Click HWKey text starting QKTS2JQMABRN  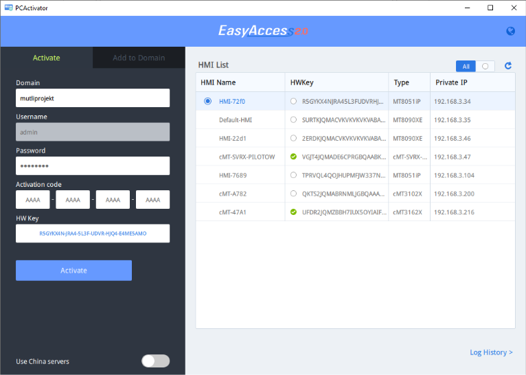344,194
